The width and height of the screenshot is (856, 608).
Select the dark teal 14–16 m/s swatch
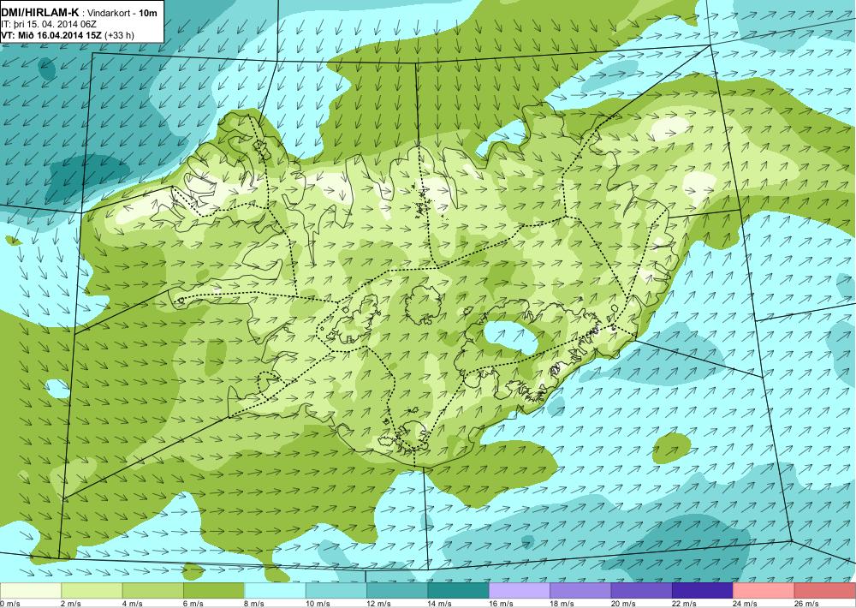[x=459, y=591]
